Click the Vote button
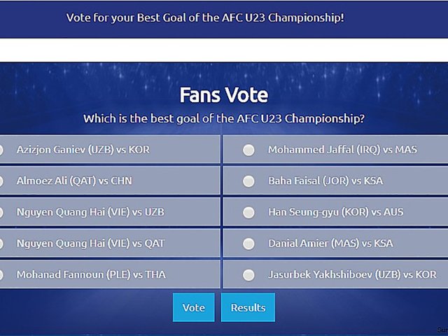Viewport: 448px width, 336px height. click(x=193, y=307)
